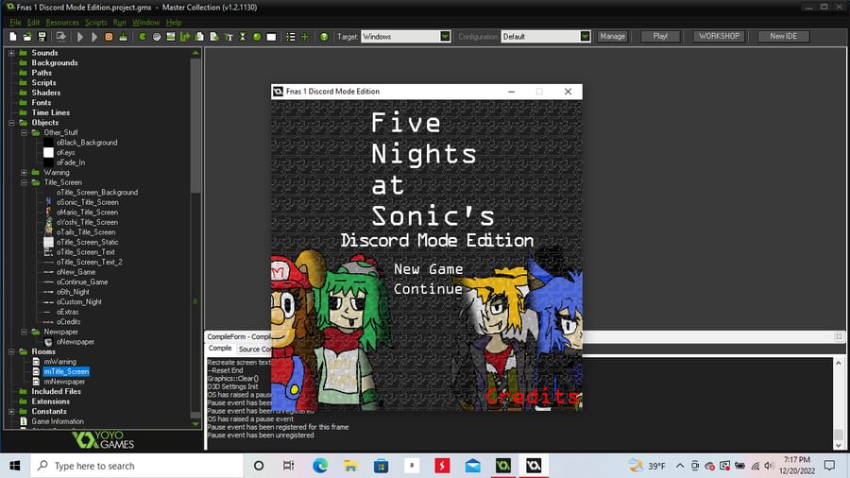Open the Configuration dropdown
The width and height of the screenshot is (850, 478).
click(x=585, y=36)
